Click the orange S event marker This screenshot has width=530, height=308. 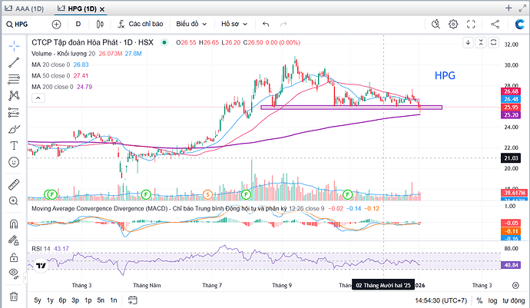(207, 194)
